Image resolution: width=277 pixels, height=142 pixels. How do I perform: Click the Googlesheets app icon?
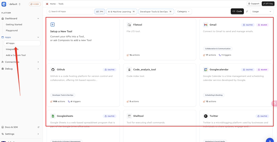click(x=53, y=116)
